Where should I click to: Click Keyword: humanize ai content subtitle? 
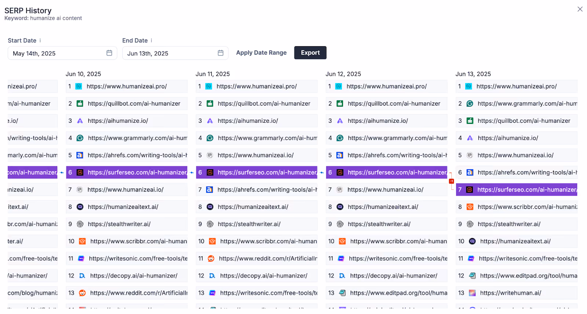[43, 18]
